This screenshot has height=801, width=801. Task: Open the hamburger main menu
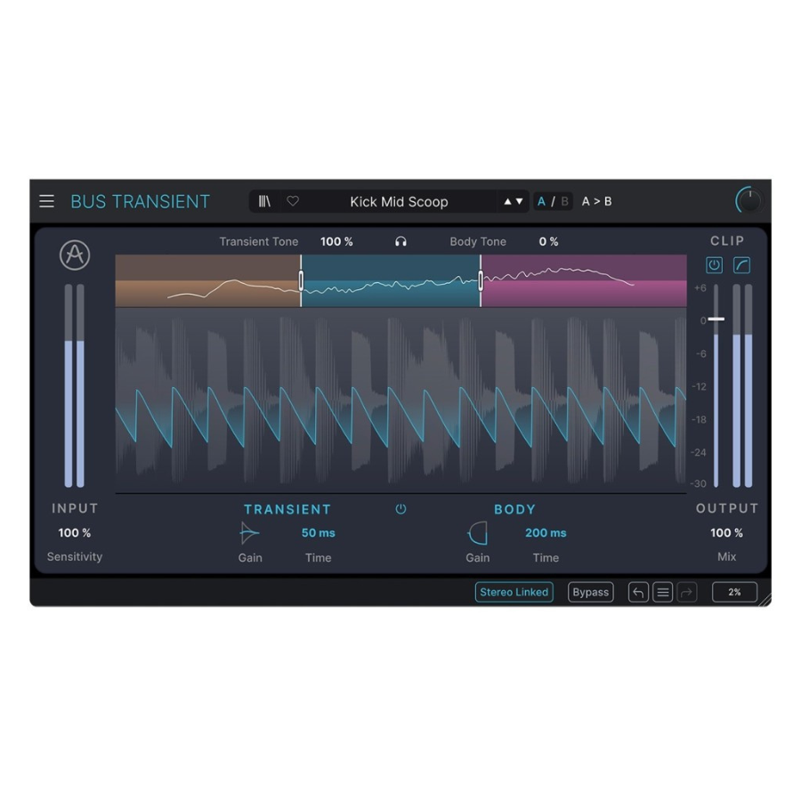[x=47, y=202]
